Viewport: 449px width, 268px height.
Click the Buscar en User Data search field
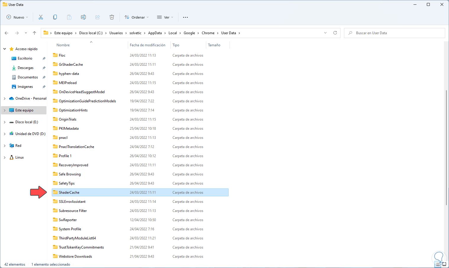pos(395,33)
